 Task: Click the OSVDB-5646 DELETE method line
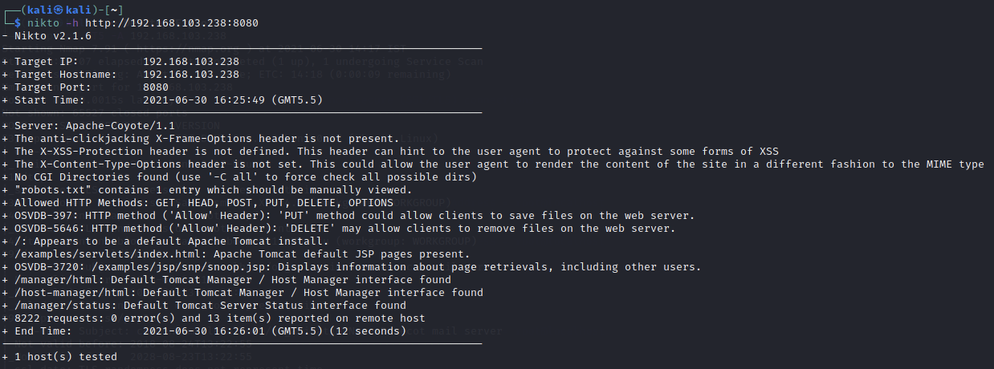(339, 229)
